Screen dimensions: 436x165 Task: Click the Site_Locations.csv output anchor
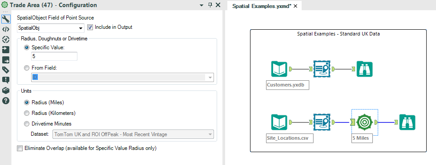290,122
